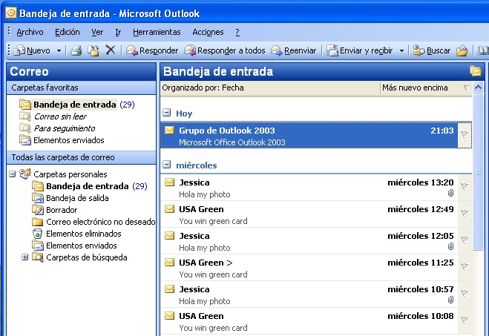Flag the USA Green 12:49 message
489x336 pixels.
click(465, 214)
